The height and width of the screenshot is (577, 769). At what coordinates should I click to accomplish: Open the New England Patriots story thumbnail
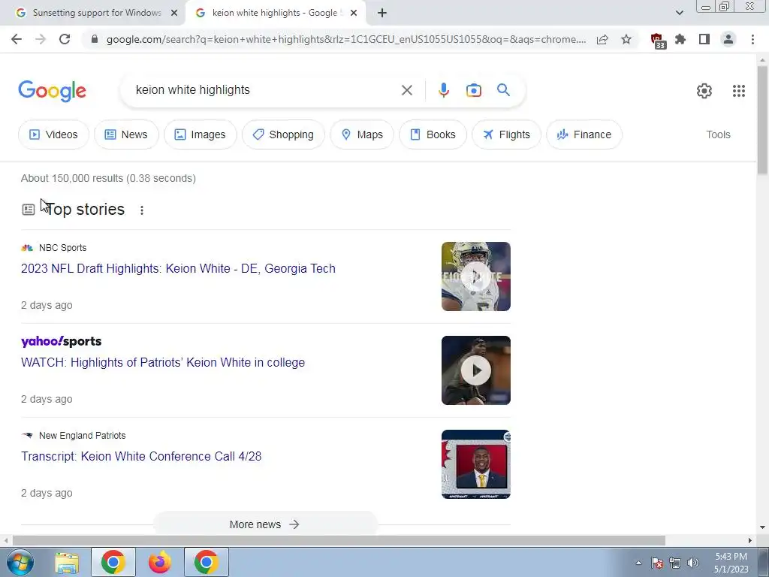(x=475, y=464)
